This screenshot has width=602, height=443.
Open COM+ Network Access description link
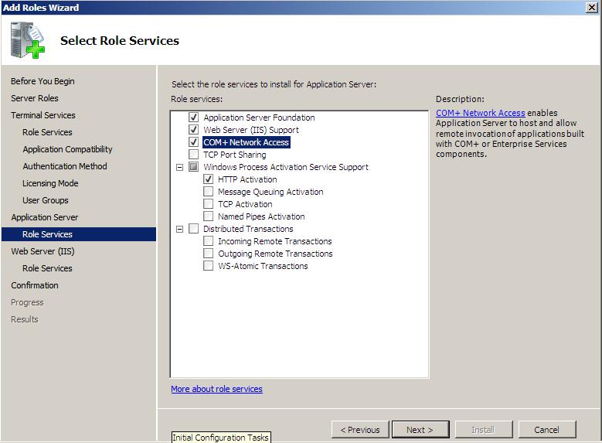coord(481,113)
